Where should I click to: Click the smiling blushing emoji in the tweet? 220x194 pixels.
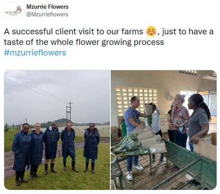coord(151,31)
